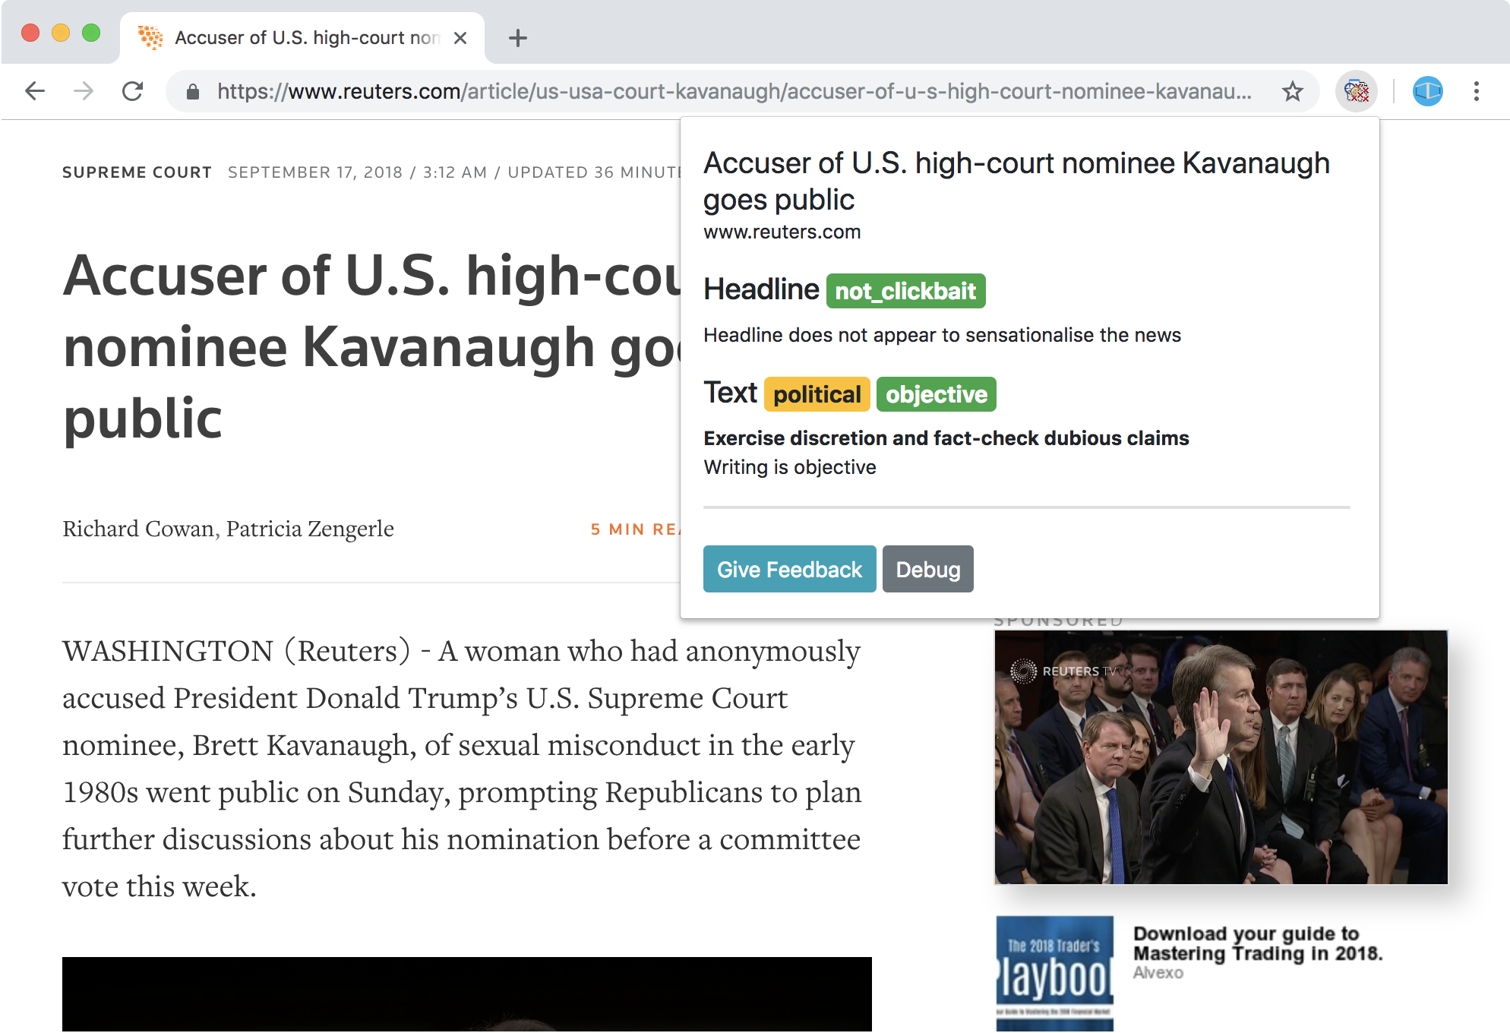Open the blue profile avatar icon
Viewport: 1510px width, 1033px height.
pyautogui.click(x=1427, y=92)
